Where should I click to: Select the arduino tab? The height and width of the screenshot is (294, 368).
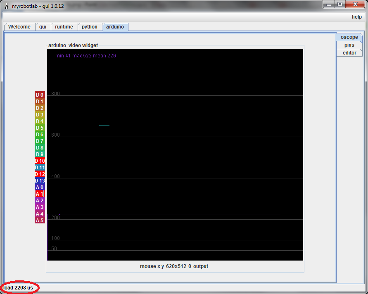pyautogui.click(x=115, y=27)
